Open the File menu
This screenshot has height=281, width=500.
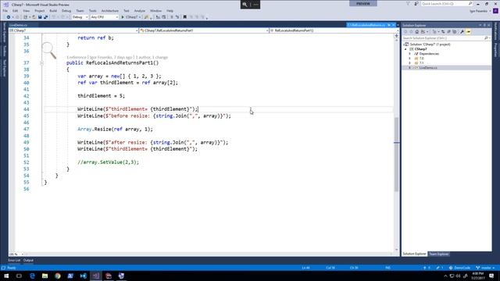5,11
